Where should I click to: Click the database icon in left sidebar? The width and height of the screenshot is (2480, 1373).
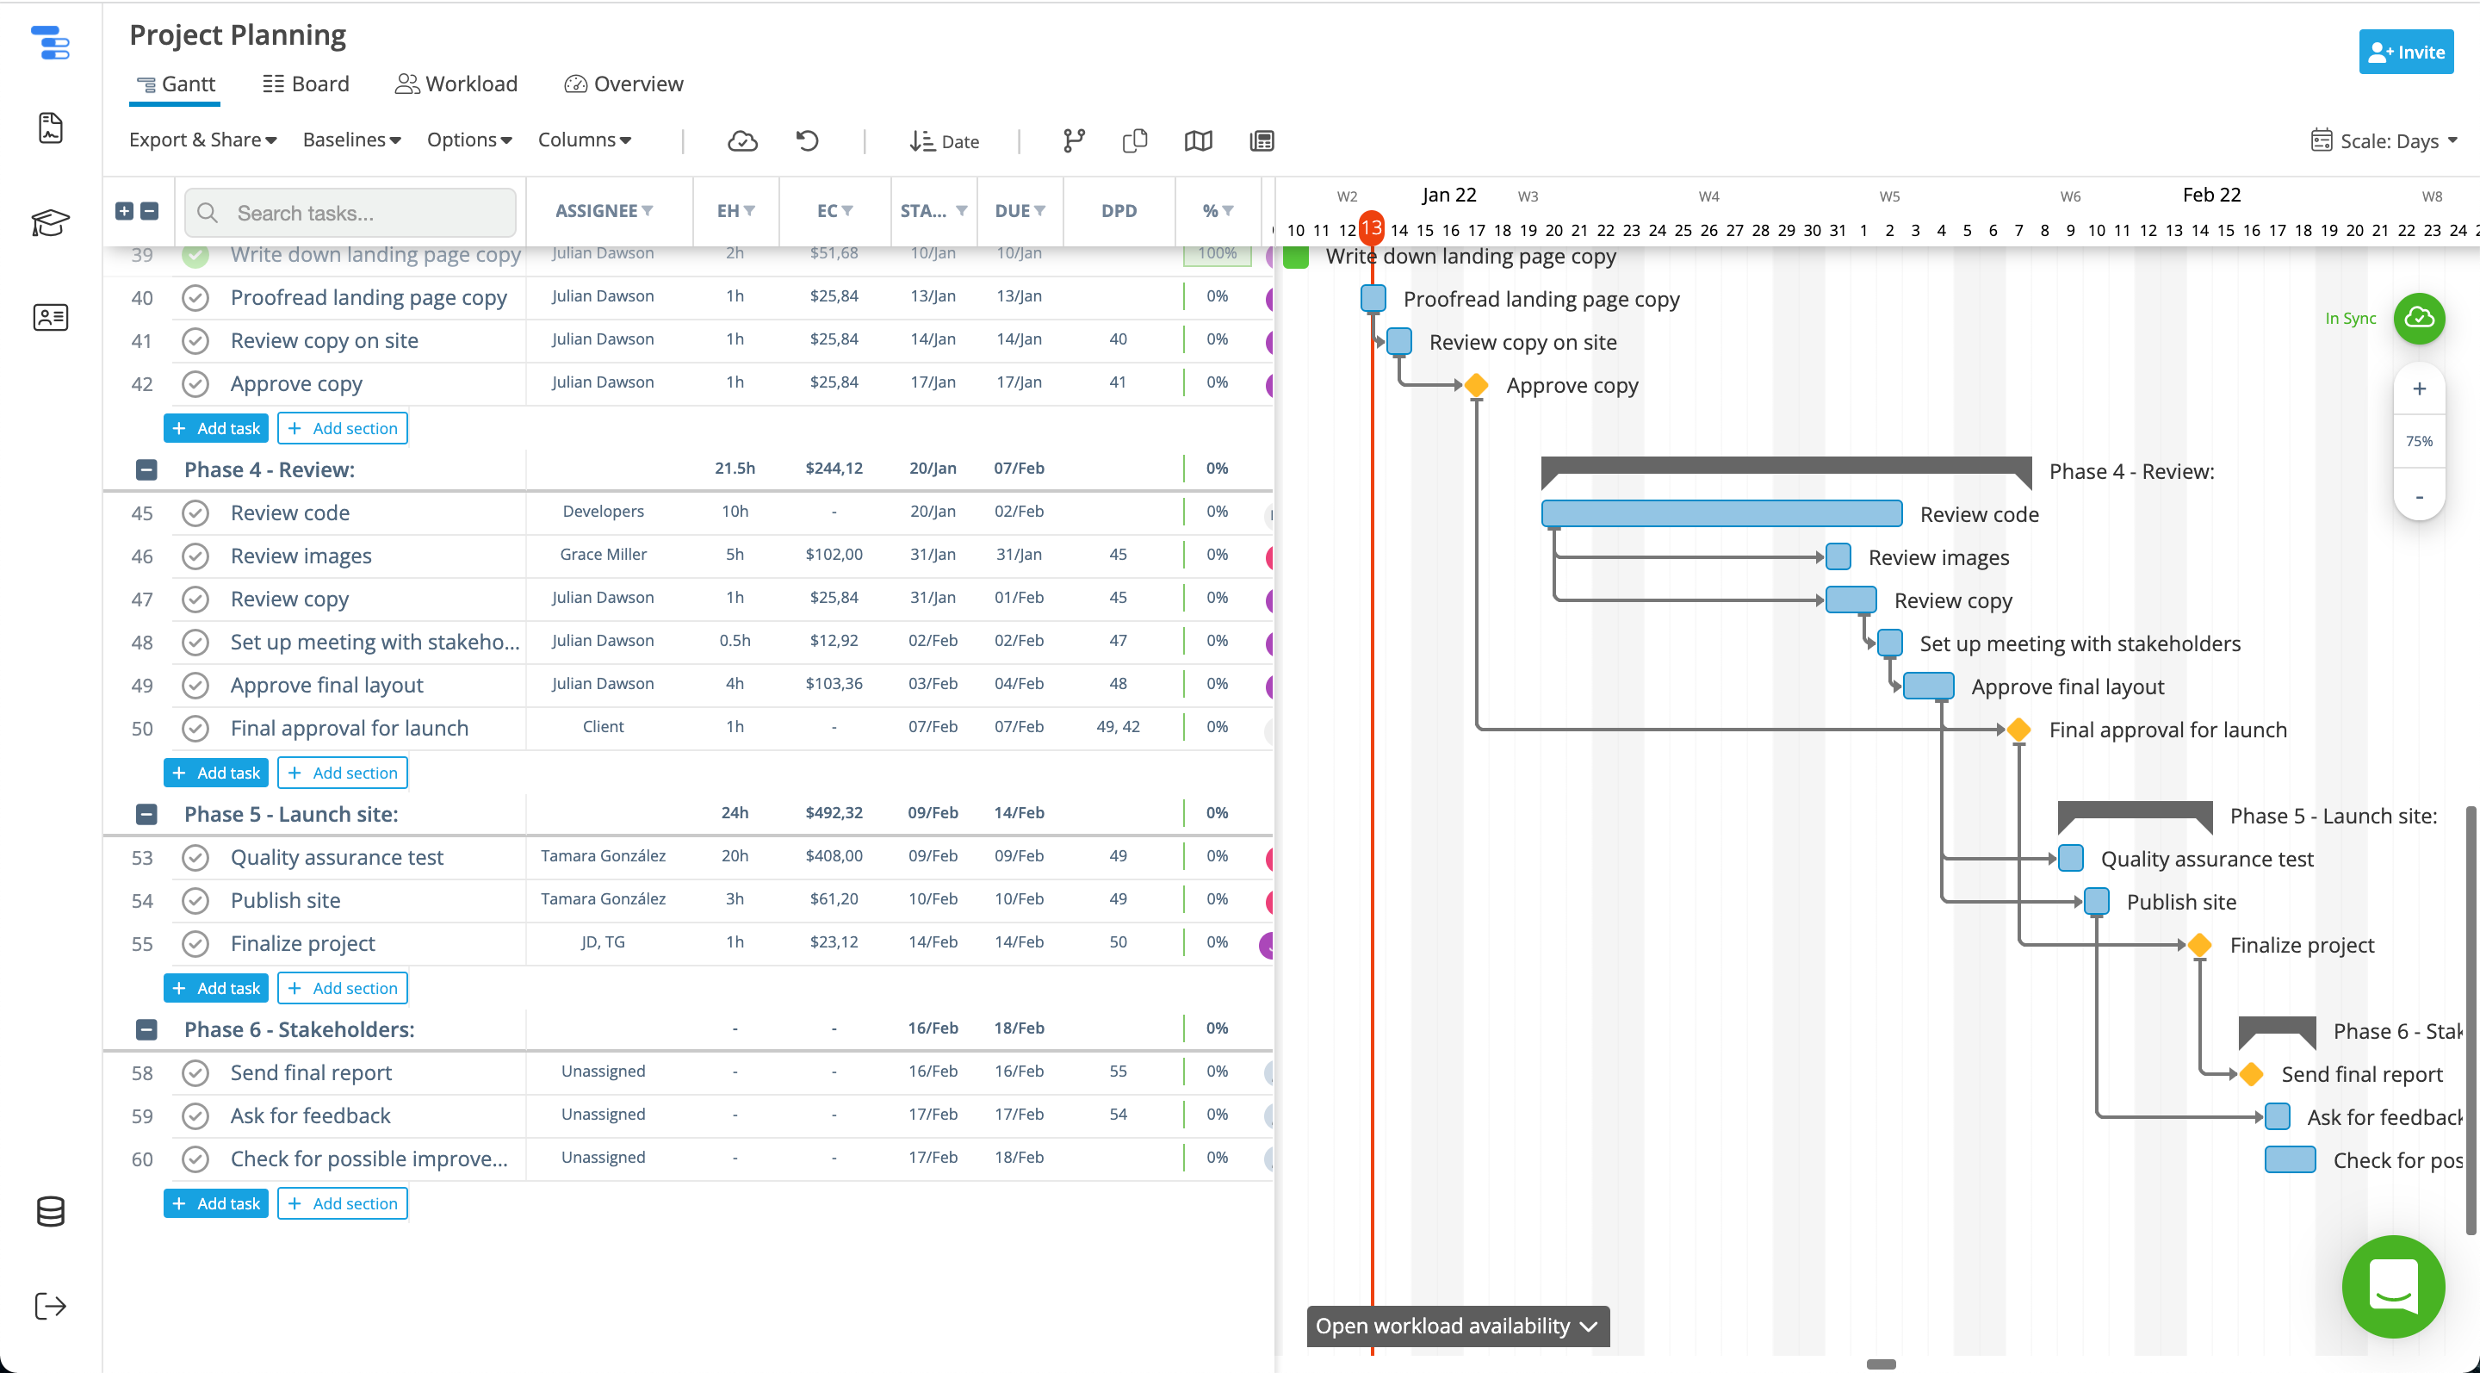(x=50, y=1211)
